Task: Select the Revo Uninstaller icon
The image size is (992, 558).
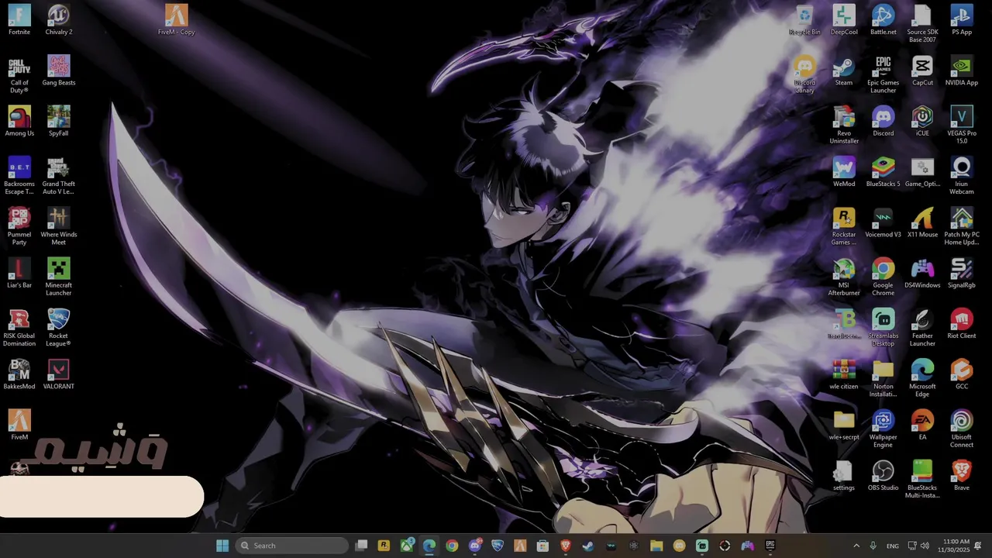Action: [x=844, y=126]
